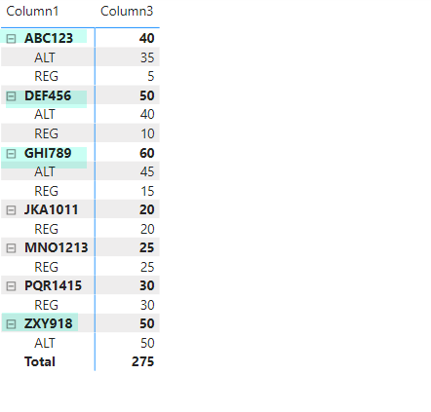Select the PQR1415 row label
The image size is (431, 412).
point(54,285)
